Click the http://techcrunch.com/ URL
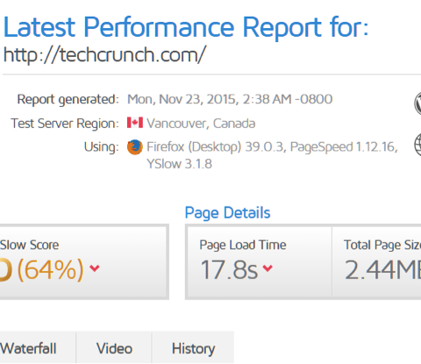The width and height of the screenshot is (421, 364). [104, 54]
